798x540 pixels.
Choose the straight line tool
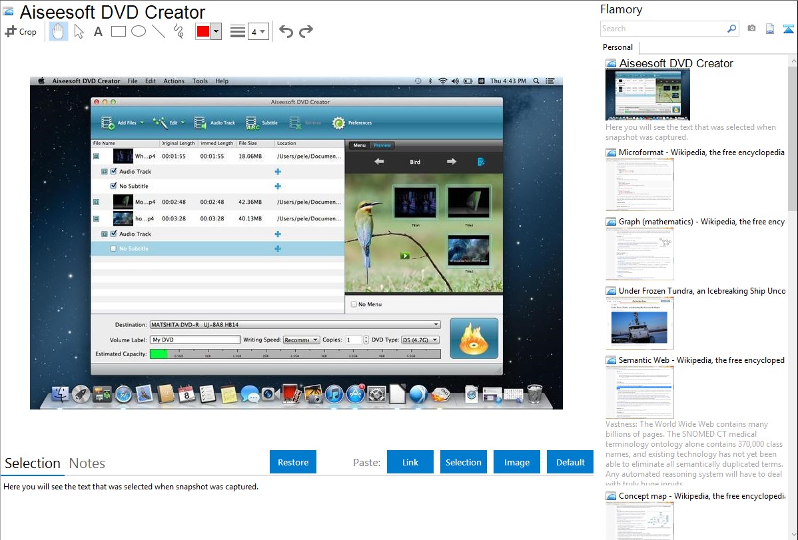(x=159, y=31)
